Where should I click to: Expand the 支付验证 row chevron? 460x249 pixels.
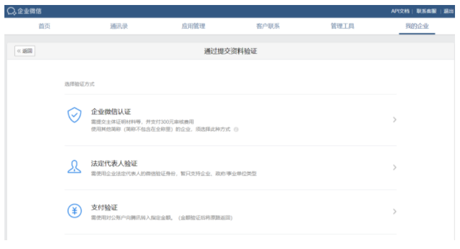coord(394,211)
